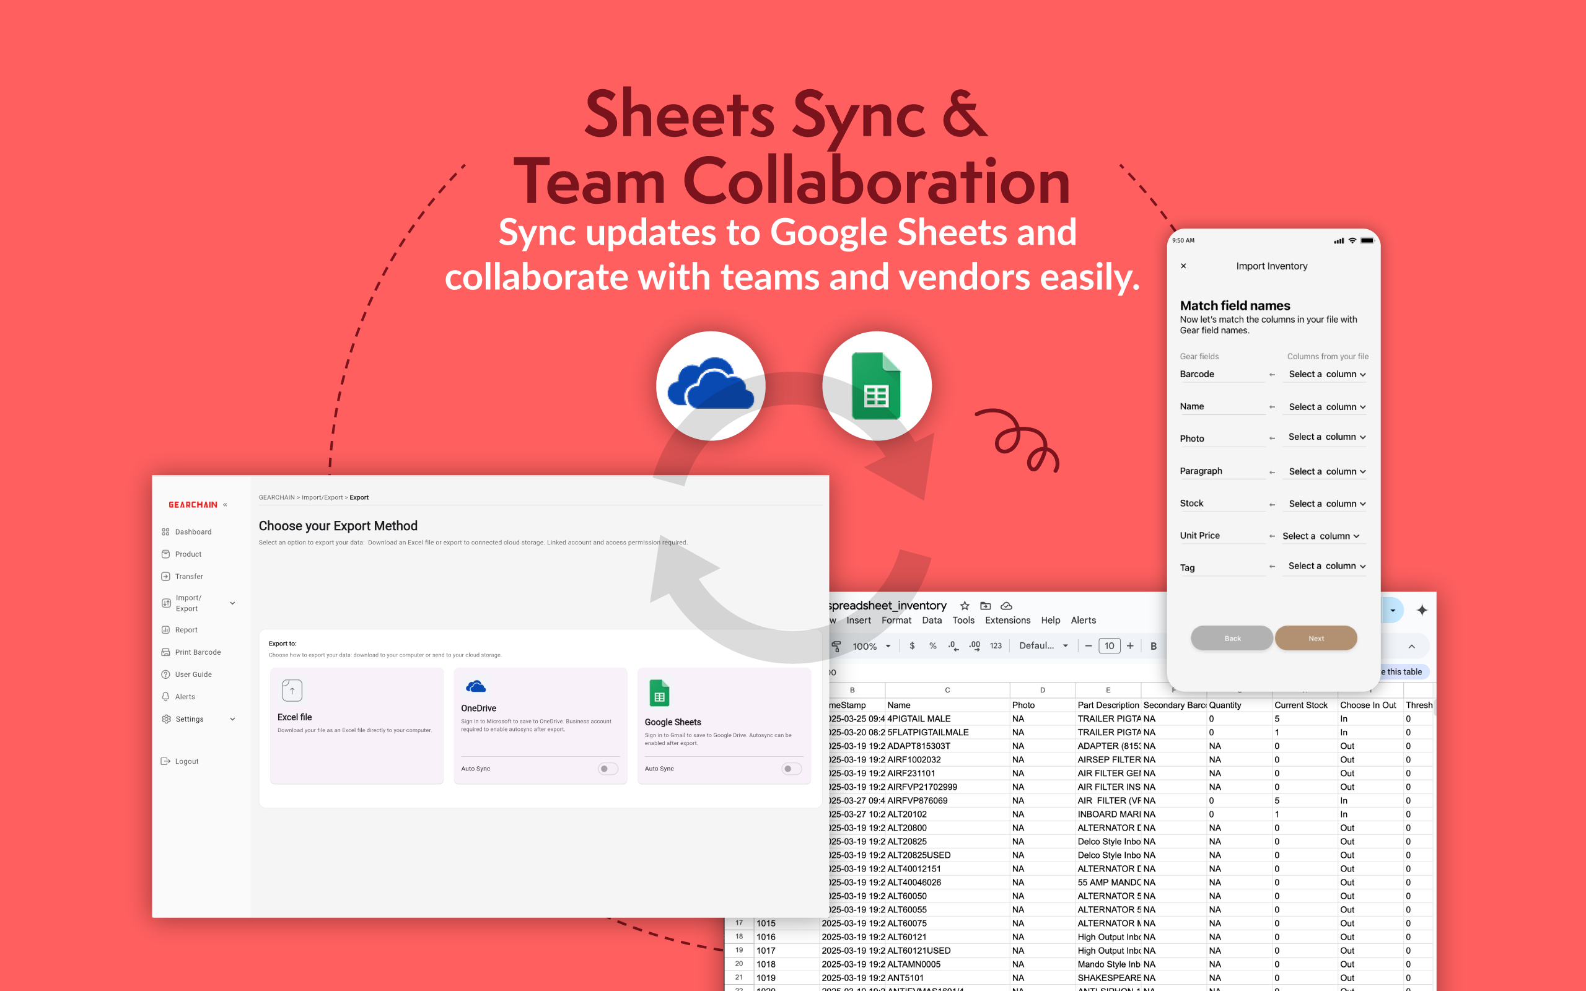Open the column dropdown for Tag

1327,566
